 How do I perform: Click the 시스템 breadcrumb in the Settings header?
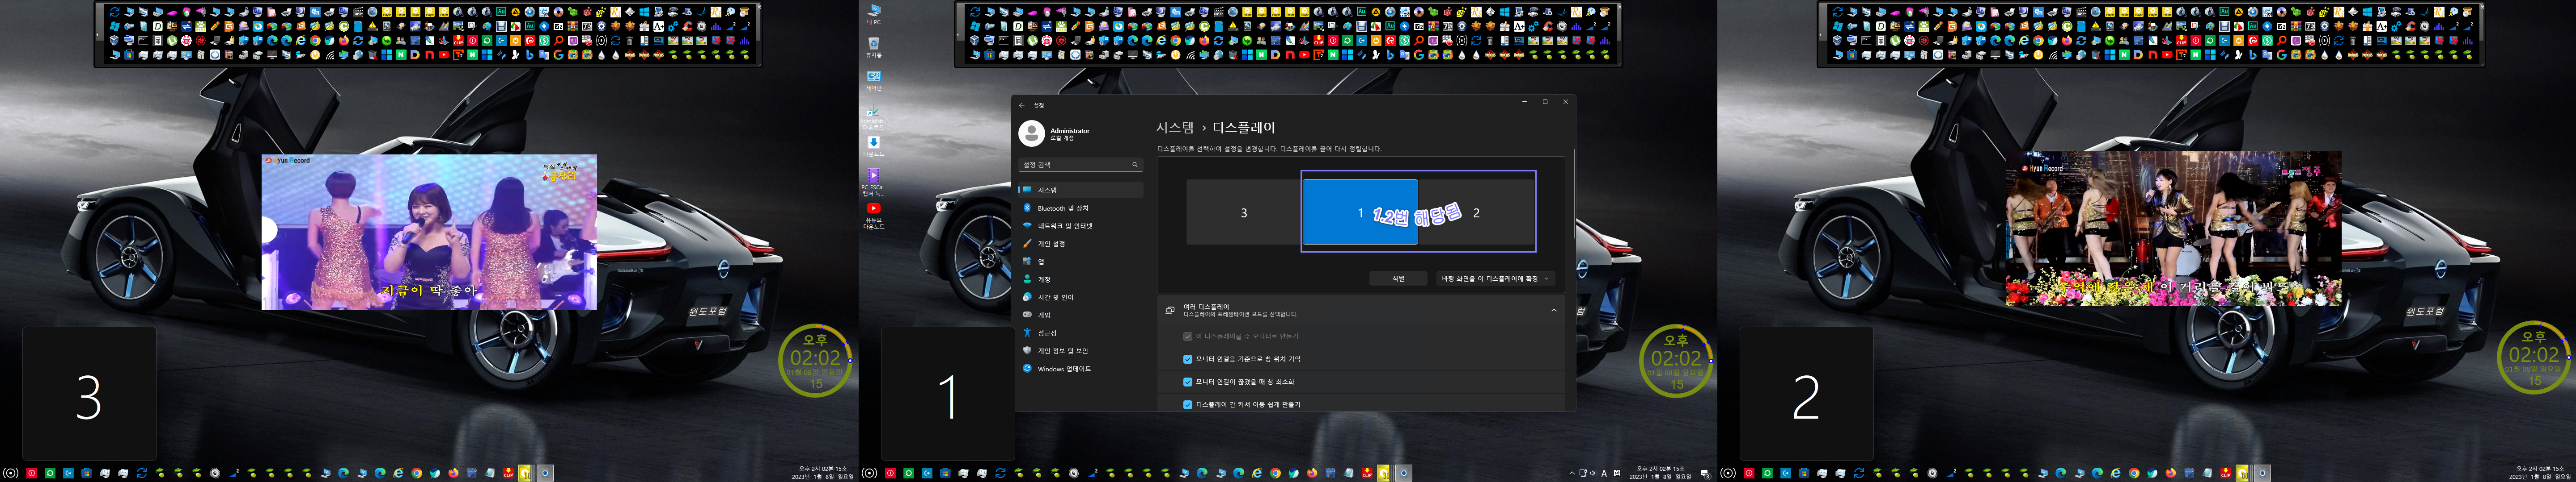point(1175,128)
